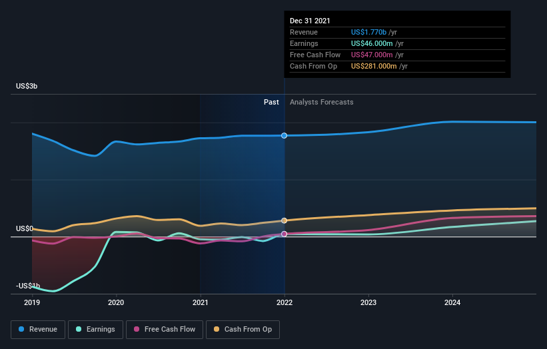The image size is (547, 349).
Task: Click the 2021 x-axis label
Action: pyautogui.click(x=201, y=302)
